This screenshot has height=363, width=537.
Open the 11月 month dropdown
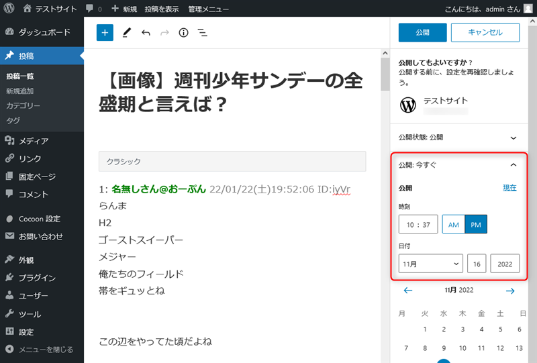[x=430, y=263]
